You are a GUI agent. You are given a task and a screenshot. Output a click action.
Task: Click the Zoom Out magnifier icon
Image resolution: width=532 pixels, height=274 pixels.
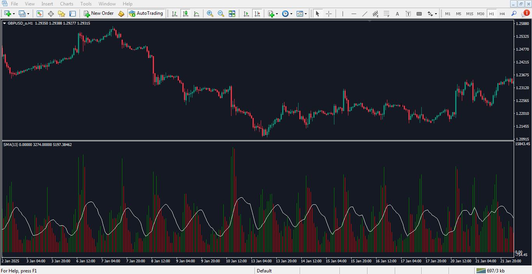tap(221, 14)
